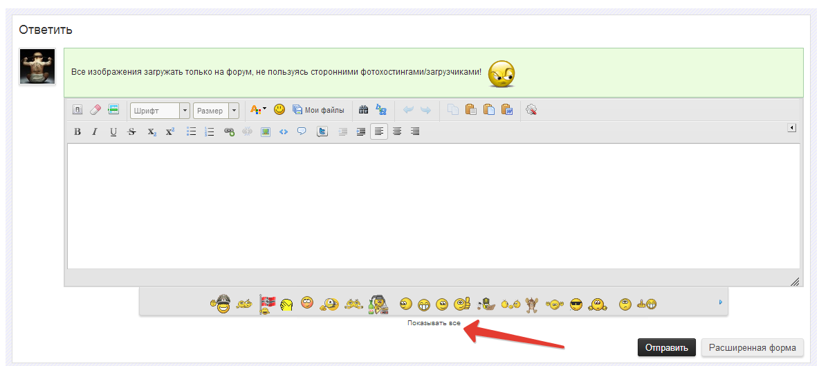Open the Размер size dropdown
Image resolution: width=819 pixels, height=366 pixels.
217,111
